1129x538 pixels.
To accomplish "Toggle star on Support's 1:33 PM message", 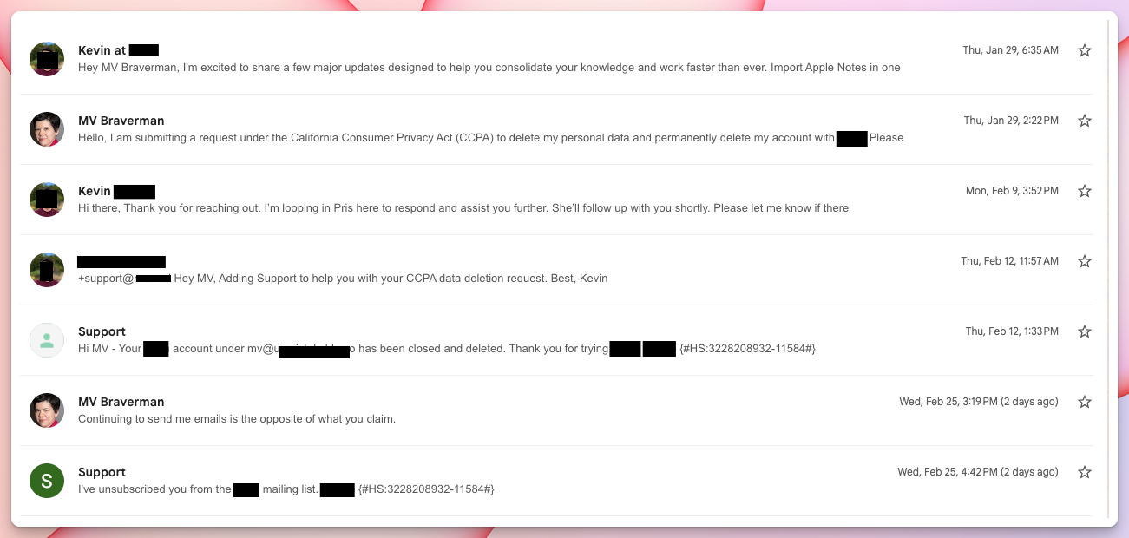I will 1084,331.
